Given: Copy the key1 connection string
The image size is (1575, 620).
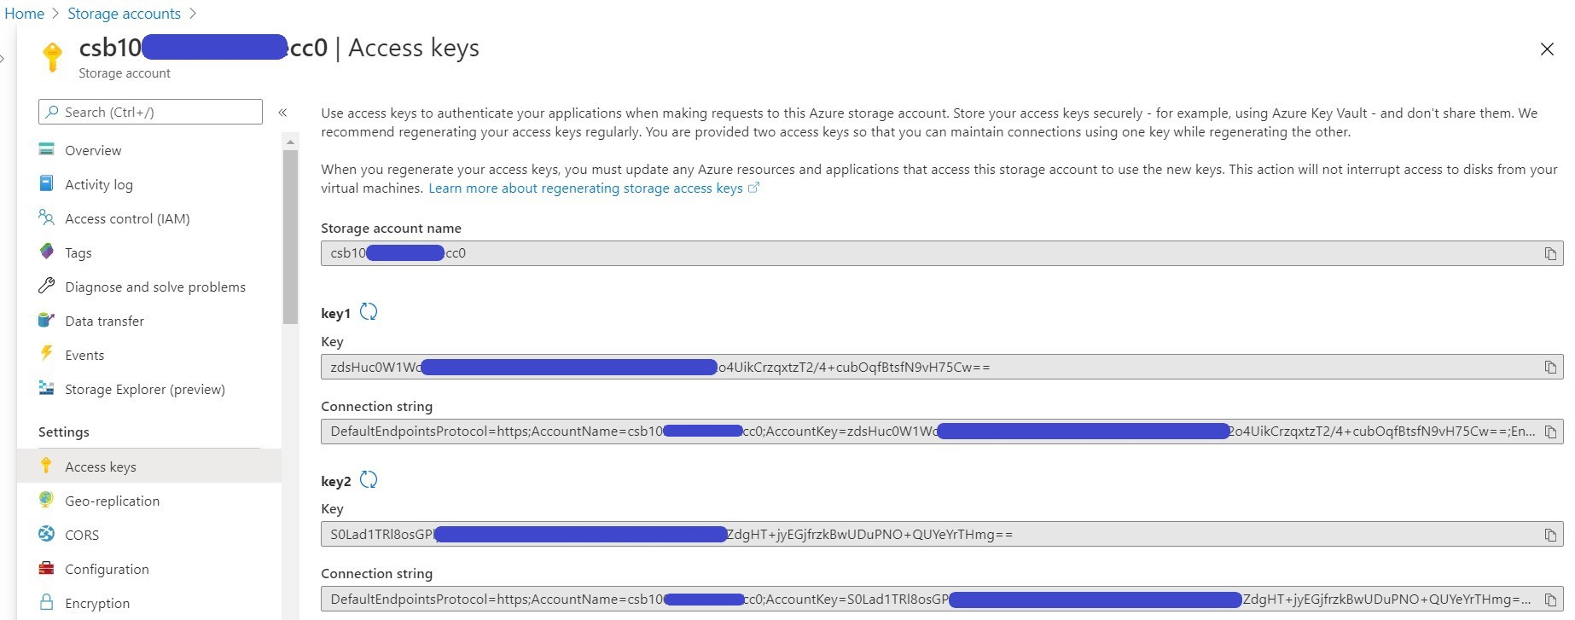Looking at the screenshot, I should [1549, 432].
